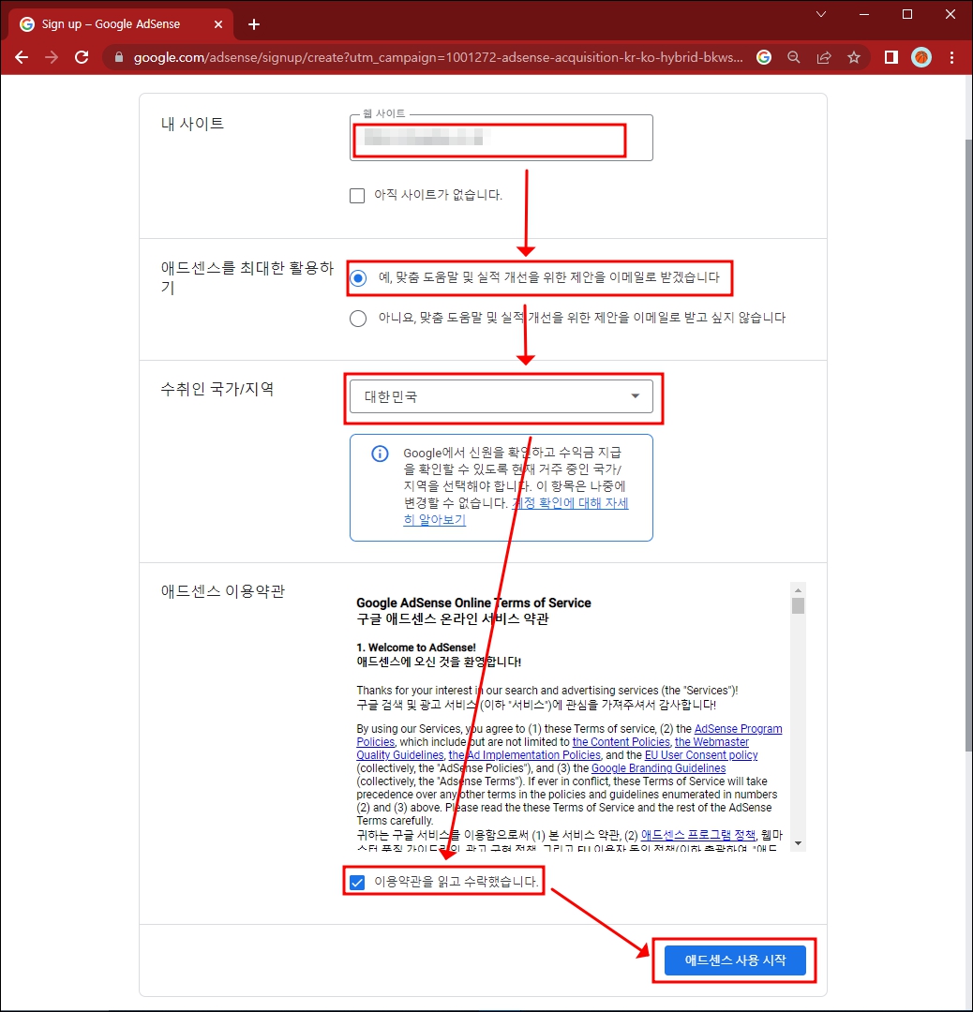This screenshot has width=973, height=1012.
Task: Click the share icon next to the address bar
Action: point(823,57)
